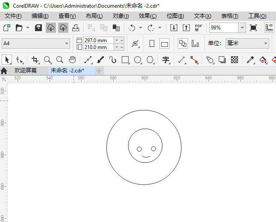Switch page to portrait orientation
Screen dimensions: 276x222
pyautogui.click(x=152, y=43)
